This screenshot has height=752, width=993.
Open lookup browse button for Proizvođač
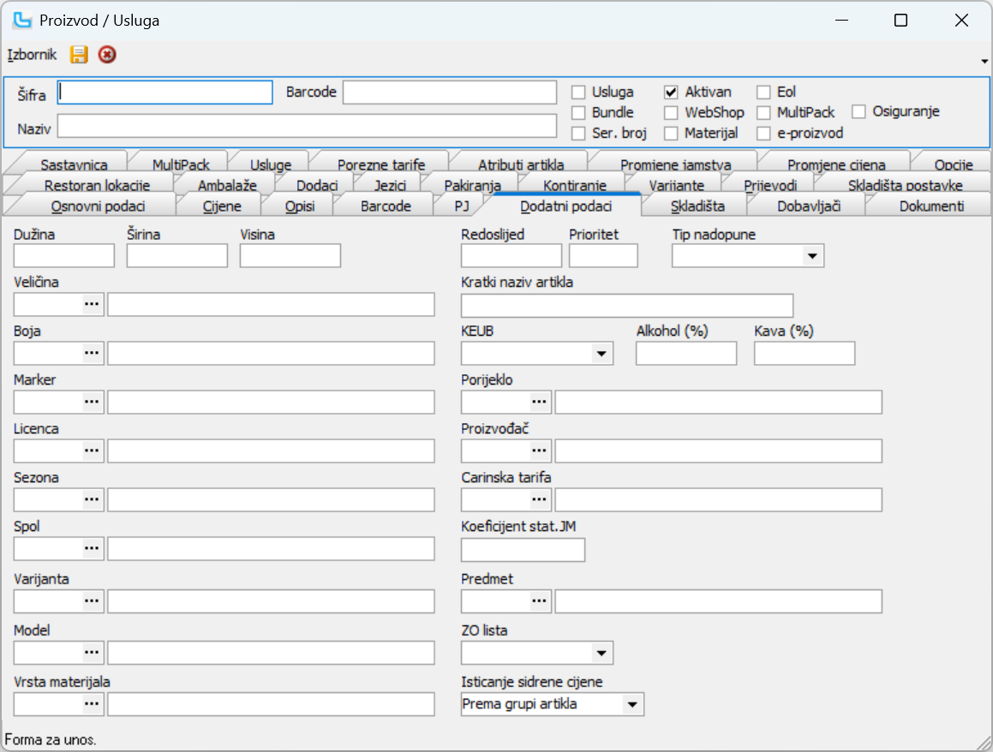pyautogui.click(x=539, y=451)
